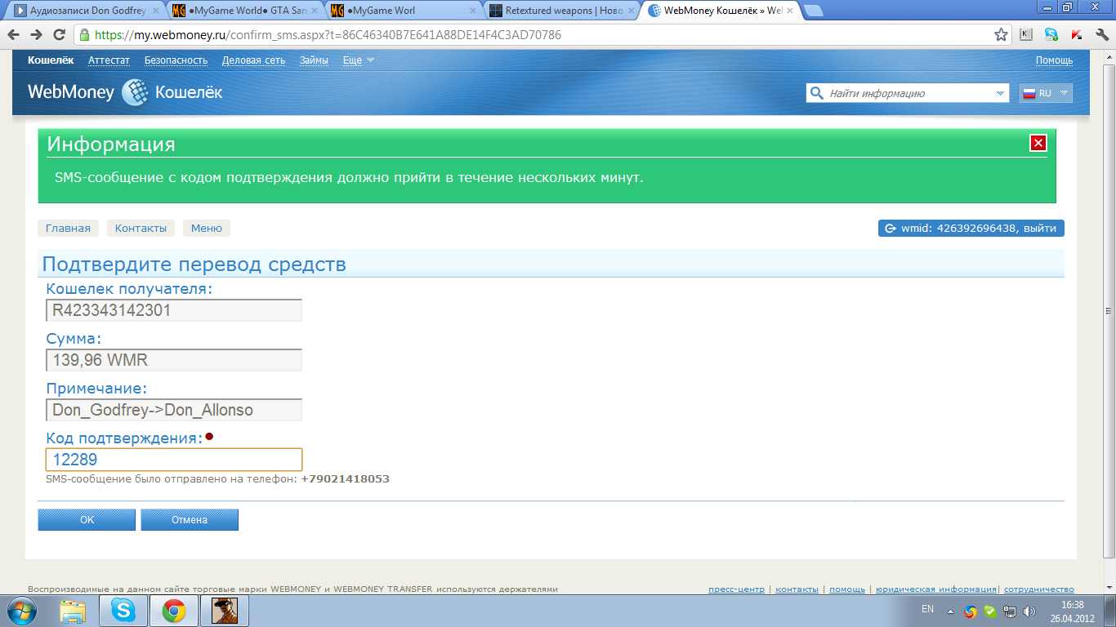
Task: Click the green HTTPS padlock icon
Action: coord(84,35)
